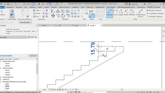Image resolution: width=165 pixels, height=93 pixels.
Task: Open the Unir dropdown
Action: point(40,17)
